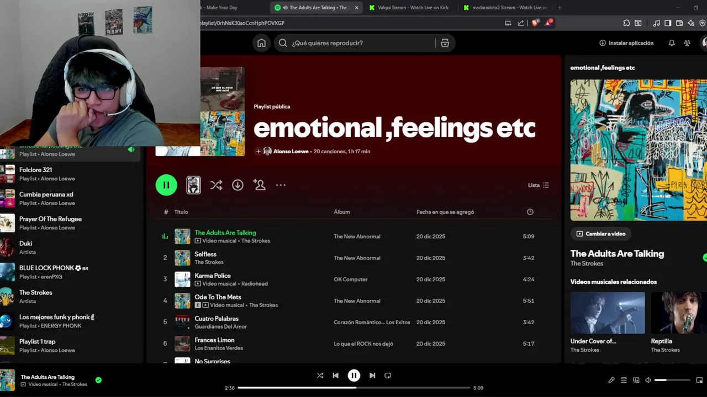Open The Strokes artist link in right panel
Image resolution: width=707 pixels, height=397 pixels.
tap(587, 264)
